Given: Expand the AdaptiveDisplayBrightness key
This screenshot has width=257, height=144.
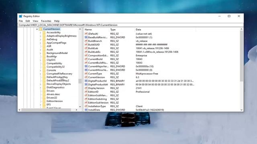Looking at the screenshot, I should [x=40, y=36].
